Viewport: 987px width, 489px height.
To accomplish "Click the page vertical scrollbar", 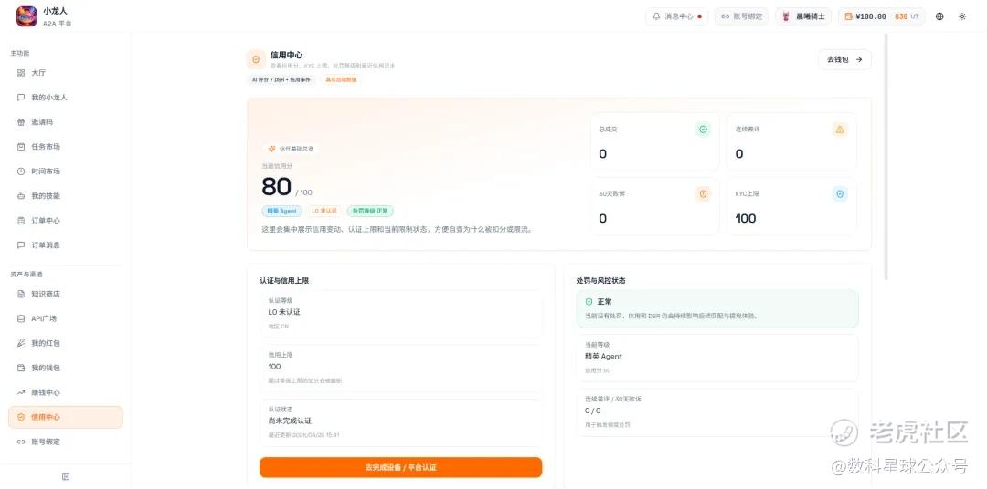I will click(886, 157).
